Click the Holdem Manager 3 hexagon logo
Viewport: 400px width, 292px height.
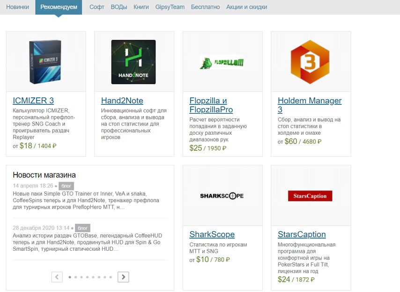pyautogui.click(x=310, y=62)
